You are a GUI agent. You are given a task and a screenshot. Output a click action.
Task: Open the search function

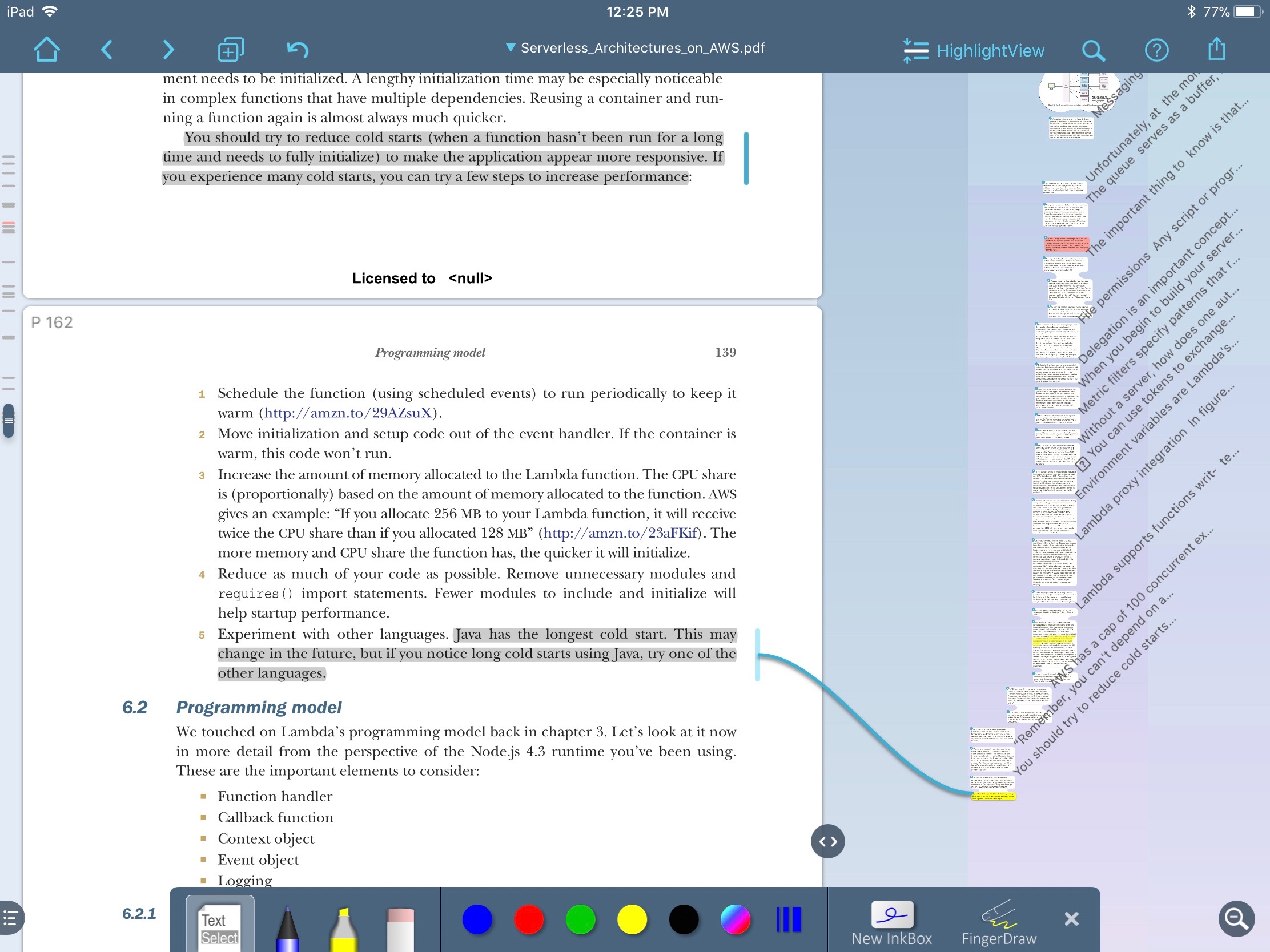(1093, 50)
